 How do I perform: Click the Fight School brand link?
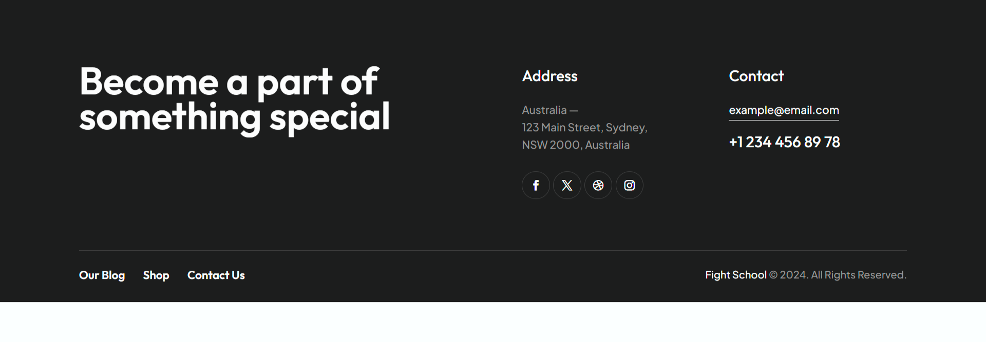pos(735,275)
